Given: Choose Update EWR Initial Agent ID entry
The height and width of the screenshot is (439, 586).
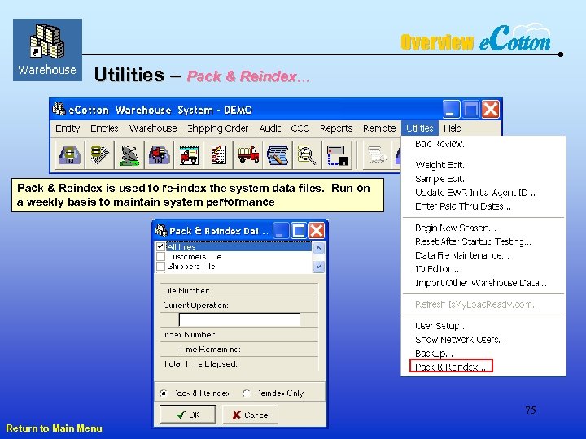Looking at the screenshot, I should click(475, 193).
